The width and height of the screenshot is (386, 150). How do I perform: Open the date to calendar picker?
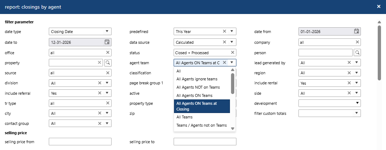click(x=107, y=42)
